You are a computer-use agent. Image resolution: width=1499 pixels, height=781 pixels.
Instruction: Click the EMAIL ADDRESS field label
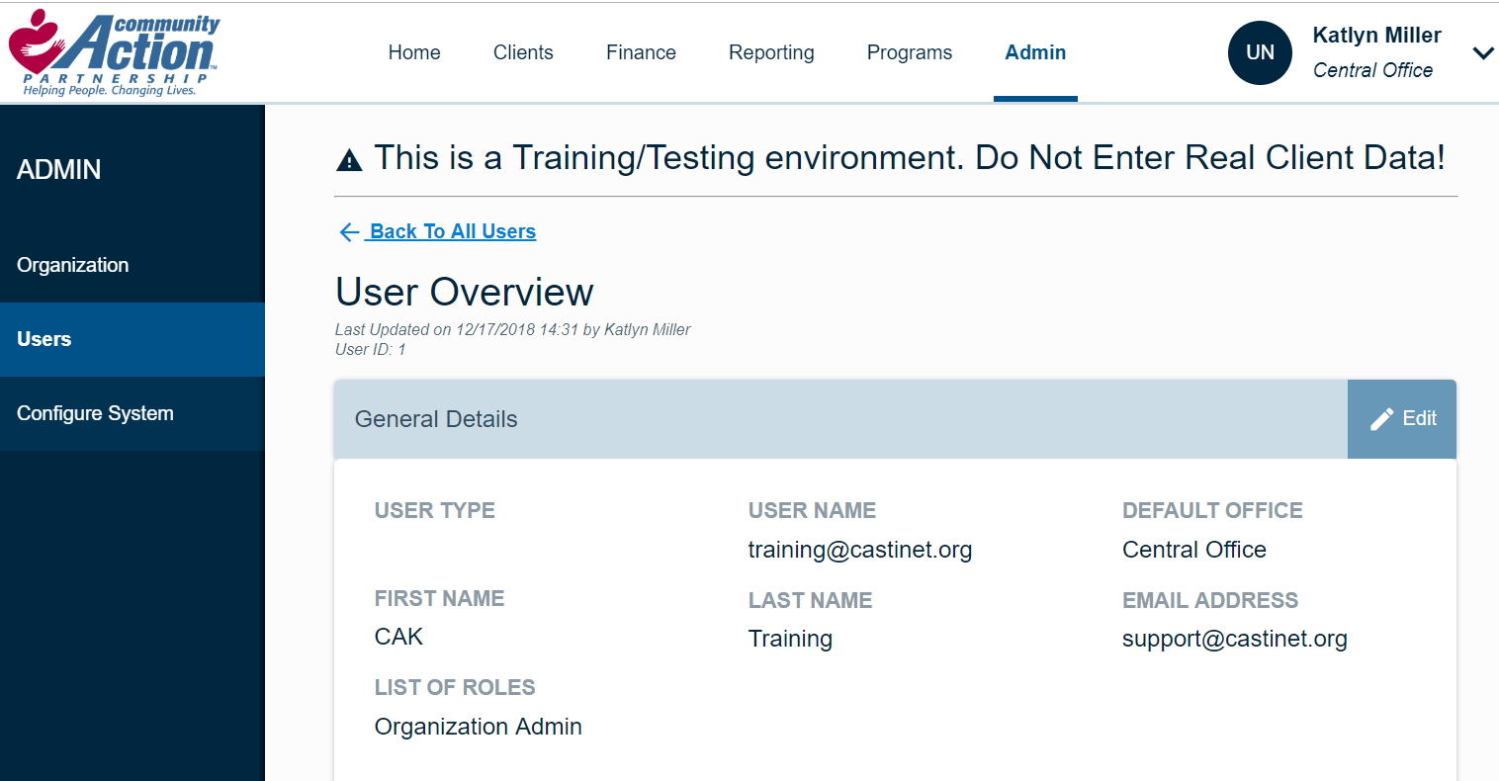pos(1209,600)
